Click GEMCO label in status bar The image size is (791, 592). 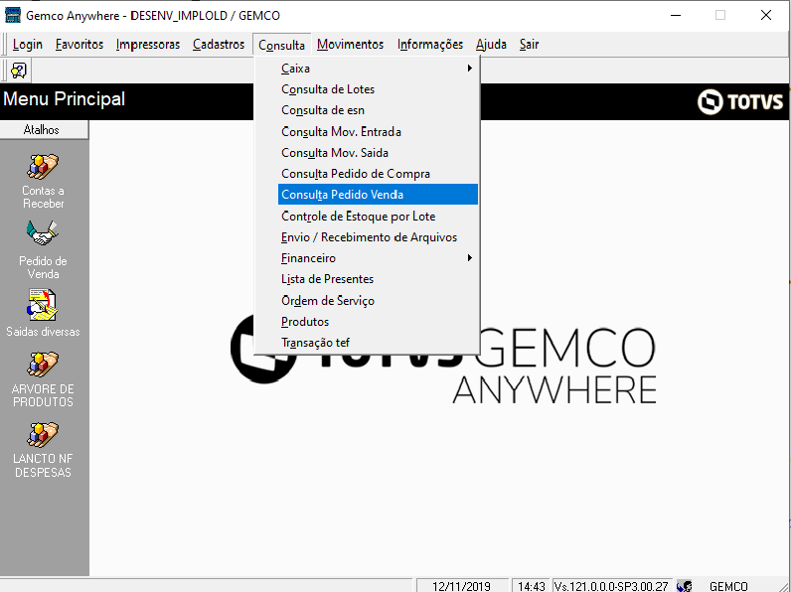[x=728, y=586]
